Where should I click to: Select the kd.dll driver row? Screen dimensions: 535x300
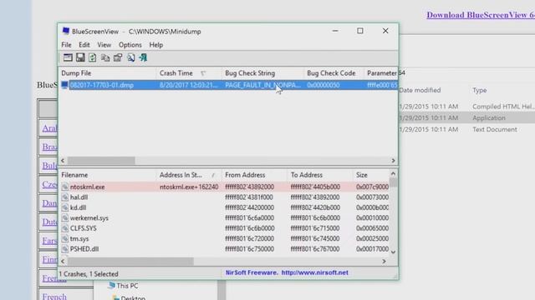pyautogui.click(x=224, y=207)
